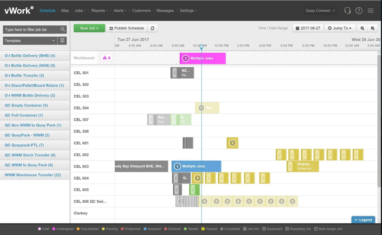The width and height of the screenshot is (382, 235).
Task: Open the help question mark icon
Action: click(x=359, y=11)
